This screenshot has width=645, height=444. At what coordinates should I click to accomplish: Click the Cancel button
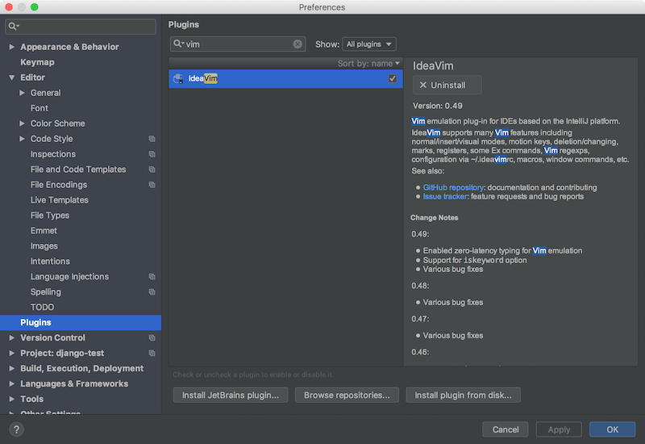pyautogui.click(x=506, y=429)
